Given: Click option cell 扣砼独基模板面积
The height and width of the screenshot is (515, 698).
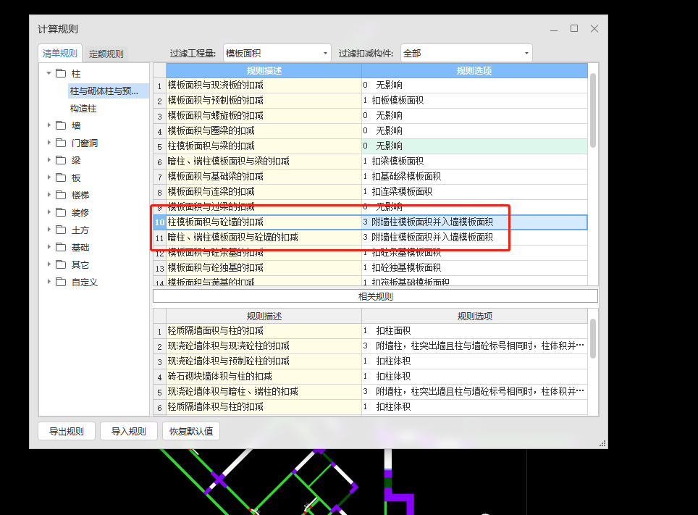Looking at the screenshot, I should 474,268.
